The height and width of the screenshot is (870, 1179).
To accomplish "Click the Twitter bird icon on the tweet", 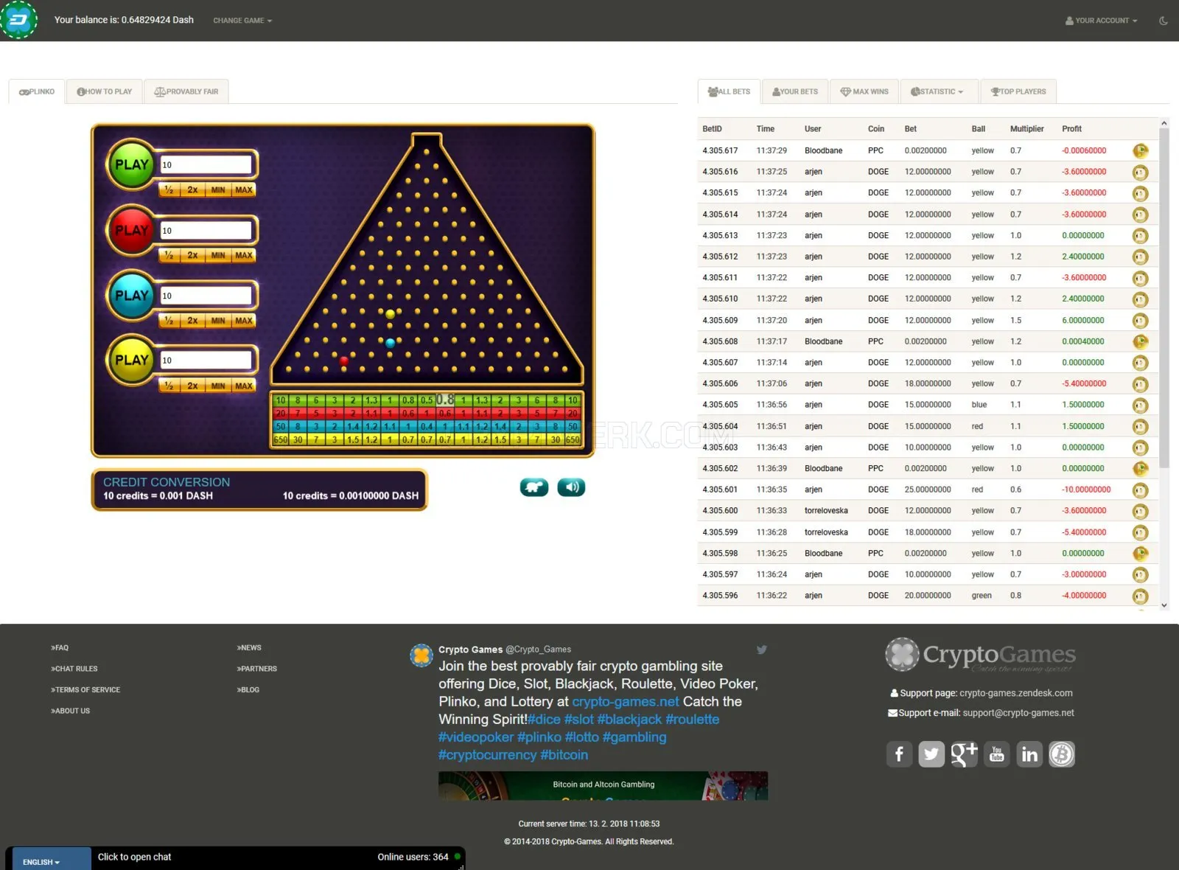I will 762,650.
